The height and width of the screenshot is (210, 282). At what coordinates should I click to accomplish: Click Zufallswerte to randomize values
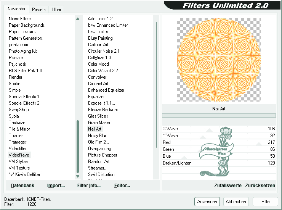(x=228, y=186)
